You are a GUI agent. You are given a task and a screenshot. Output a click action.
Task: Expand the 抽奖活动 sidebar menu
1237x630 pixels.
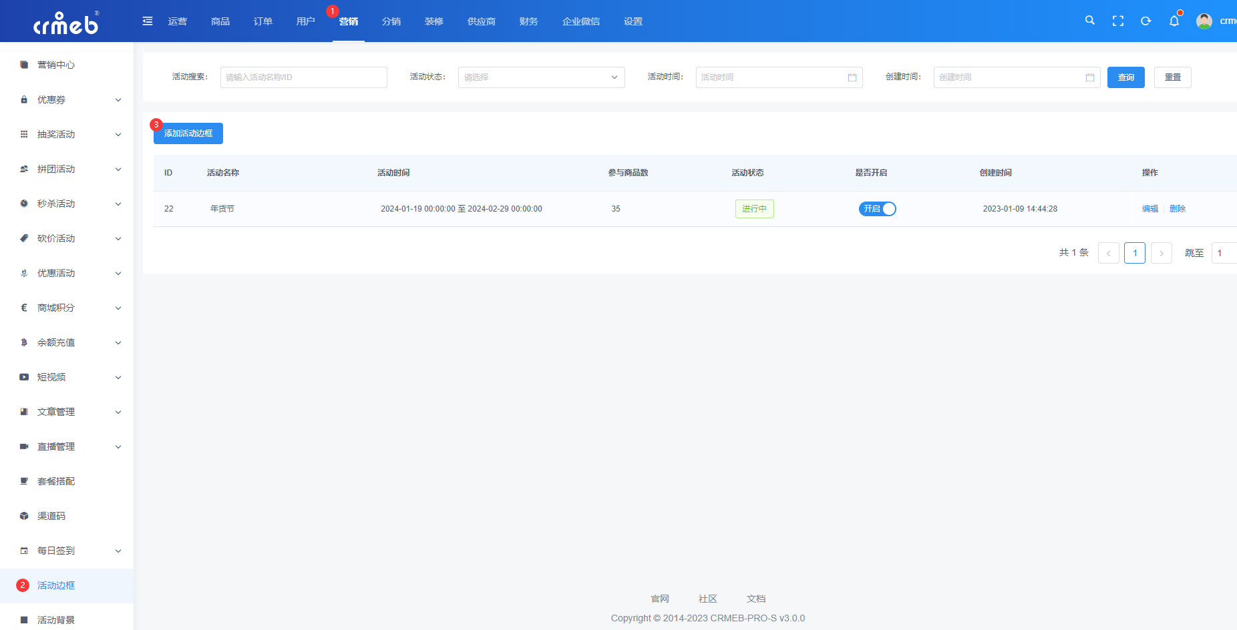pyautogui.click(x=67, y=134)
